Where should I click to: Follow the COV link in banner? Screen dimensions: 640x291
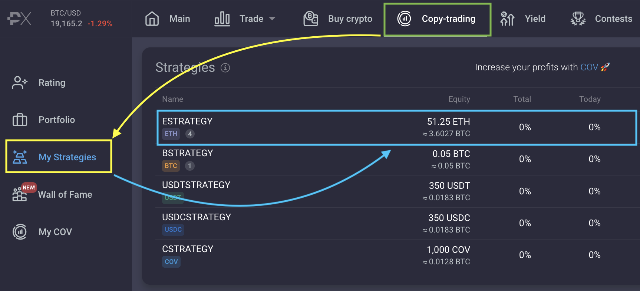pyautogui.click(x=589, y=67)
